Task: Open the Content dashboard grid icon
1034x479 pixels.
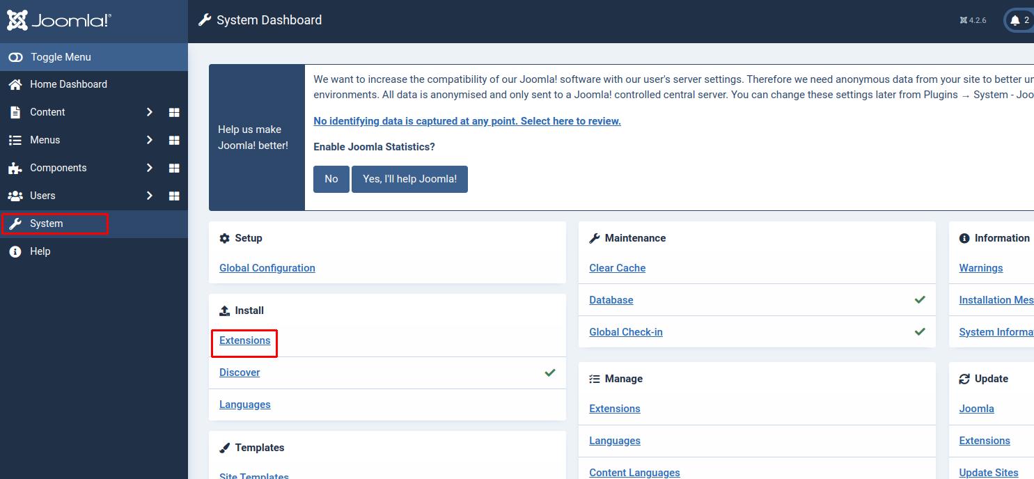Action: click(x=174, y=112)
